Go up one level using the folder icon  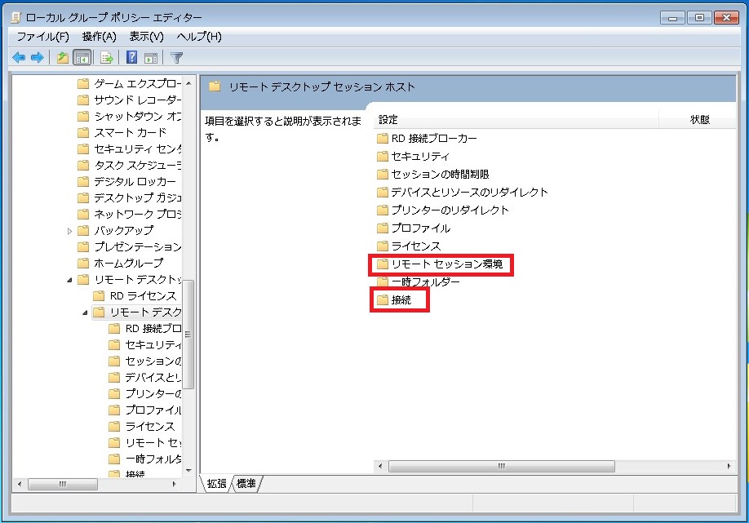(x=63, y=57)
